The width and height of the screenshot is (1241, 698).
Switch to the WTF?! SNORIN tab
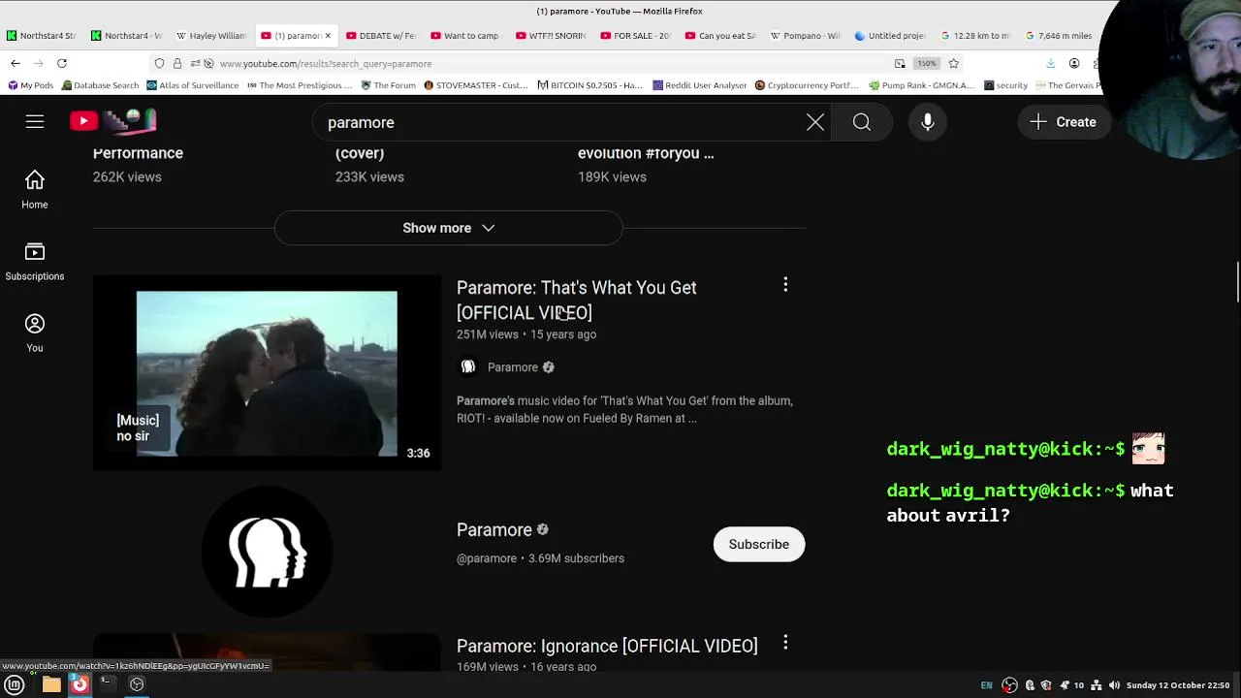(551, 36)
